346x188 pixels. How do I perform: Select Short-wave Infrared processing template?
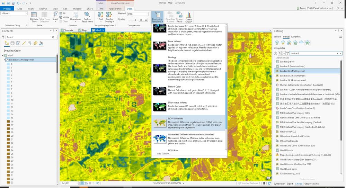click(x=188, y=107)
